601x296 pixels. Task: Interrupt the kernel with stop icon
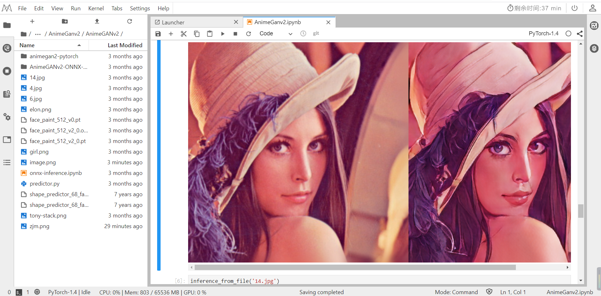click(x=235, y=34)
